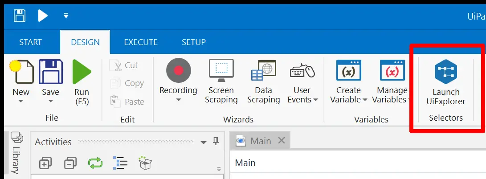This screenshot has width=486, height=179.
Task: Toggle the activities tree list view icon
Action: click(120, 163)
